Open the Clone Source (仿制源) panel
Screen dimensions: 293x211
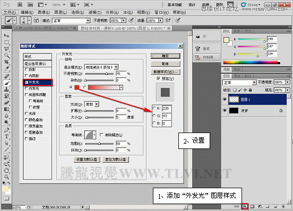[206, 57]
